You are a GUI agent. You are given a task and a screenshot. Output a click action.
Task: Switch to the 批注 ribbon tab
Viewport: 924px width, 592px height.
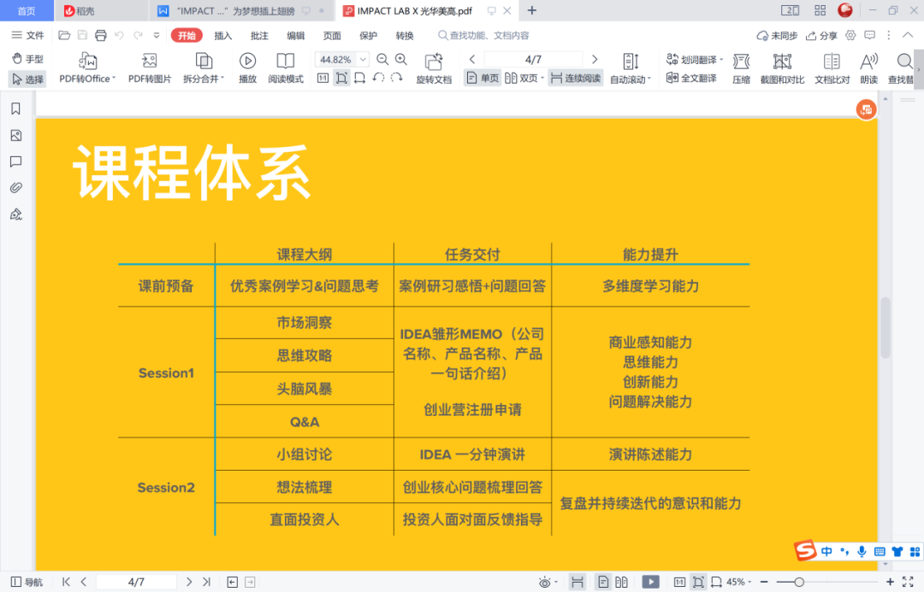click(x=259, y=36)
